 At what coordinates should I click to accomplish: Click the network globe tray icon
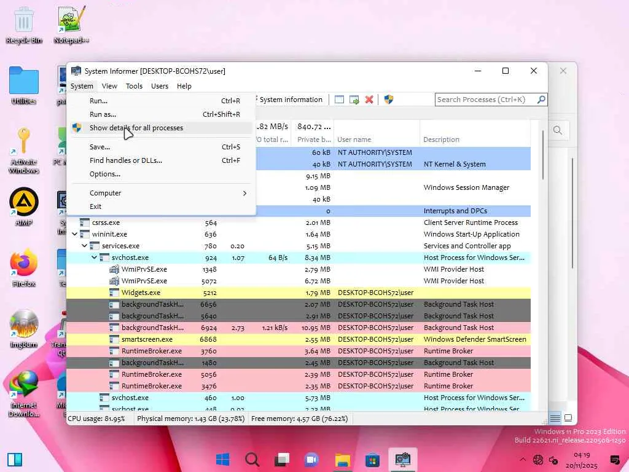[x=538, y=460]
